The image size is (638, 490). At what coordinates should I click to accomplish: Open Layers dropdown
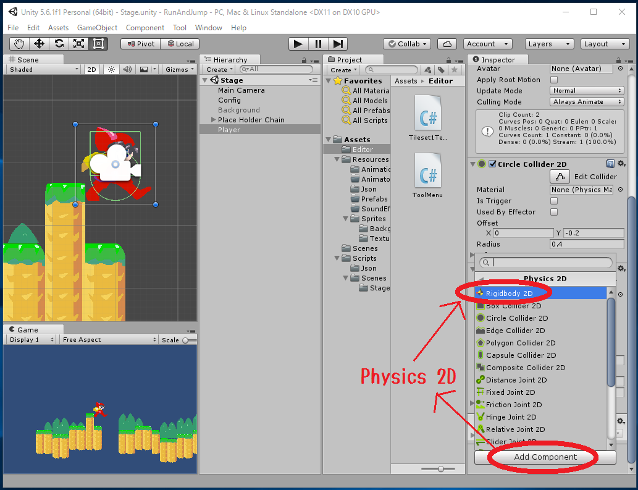[549, 43]
